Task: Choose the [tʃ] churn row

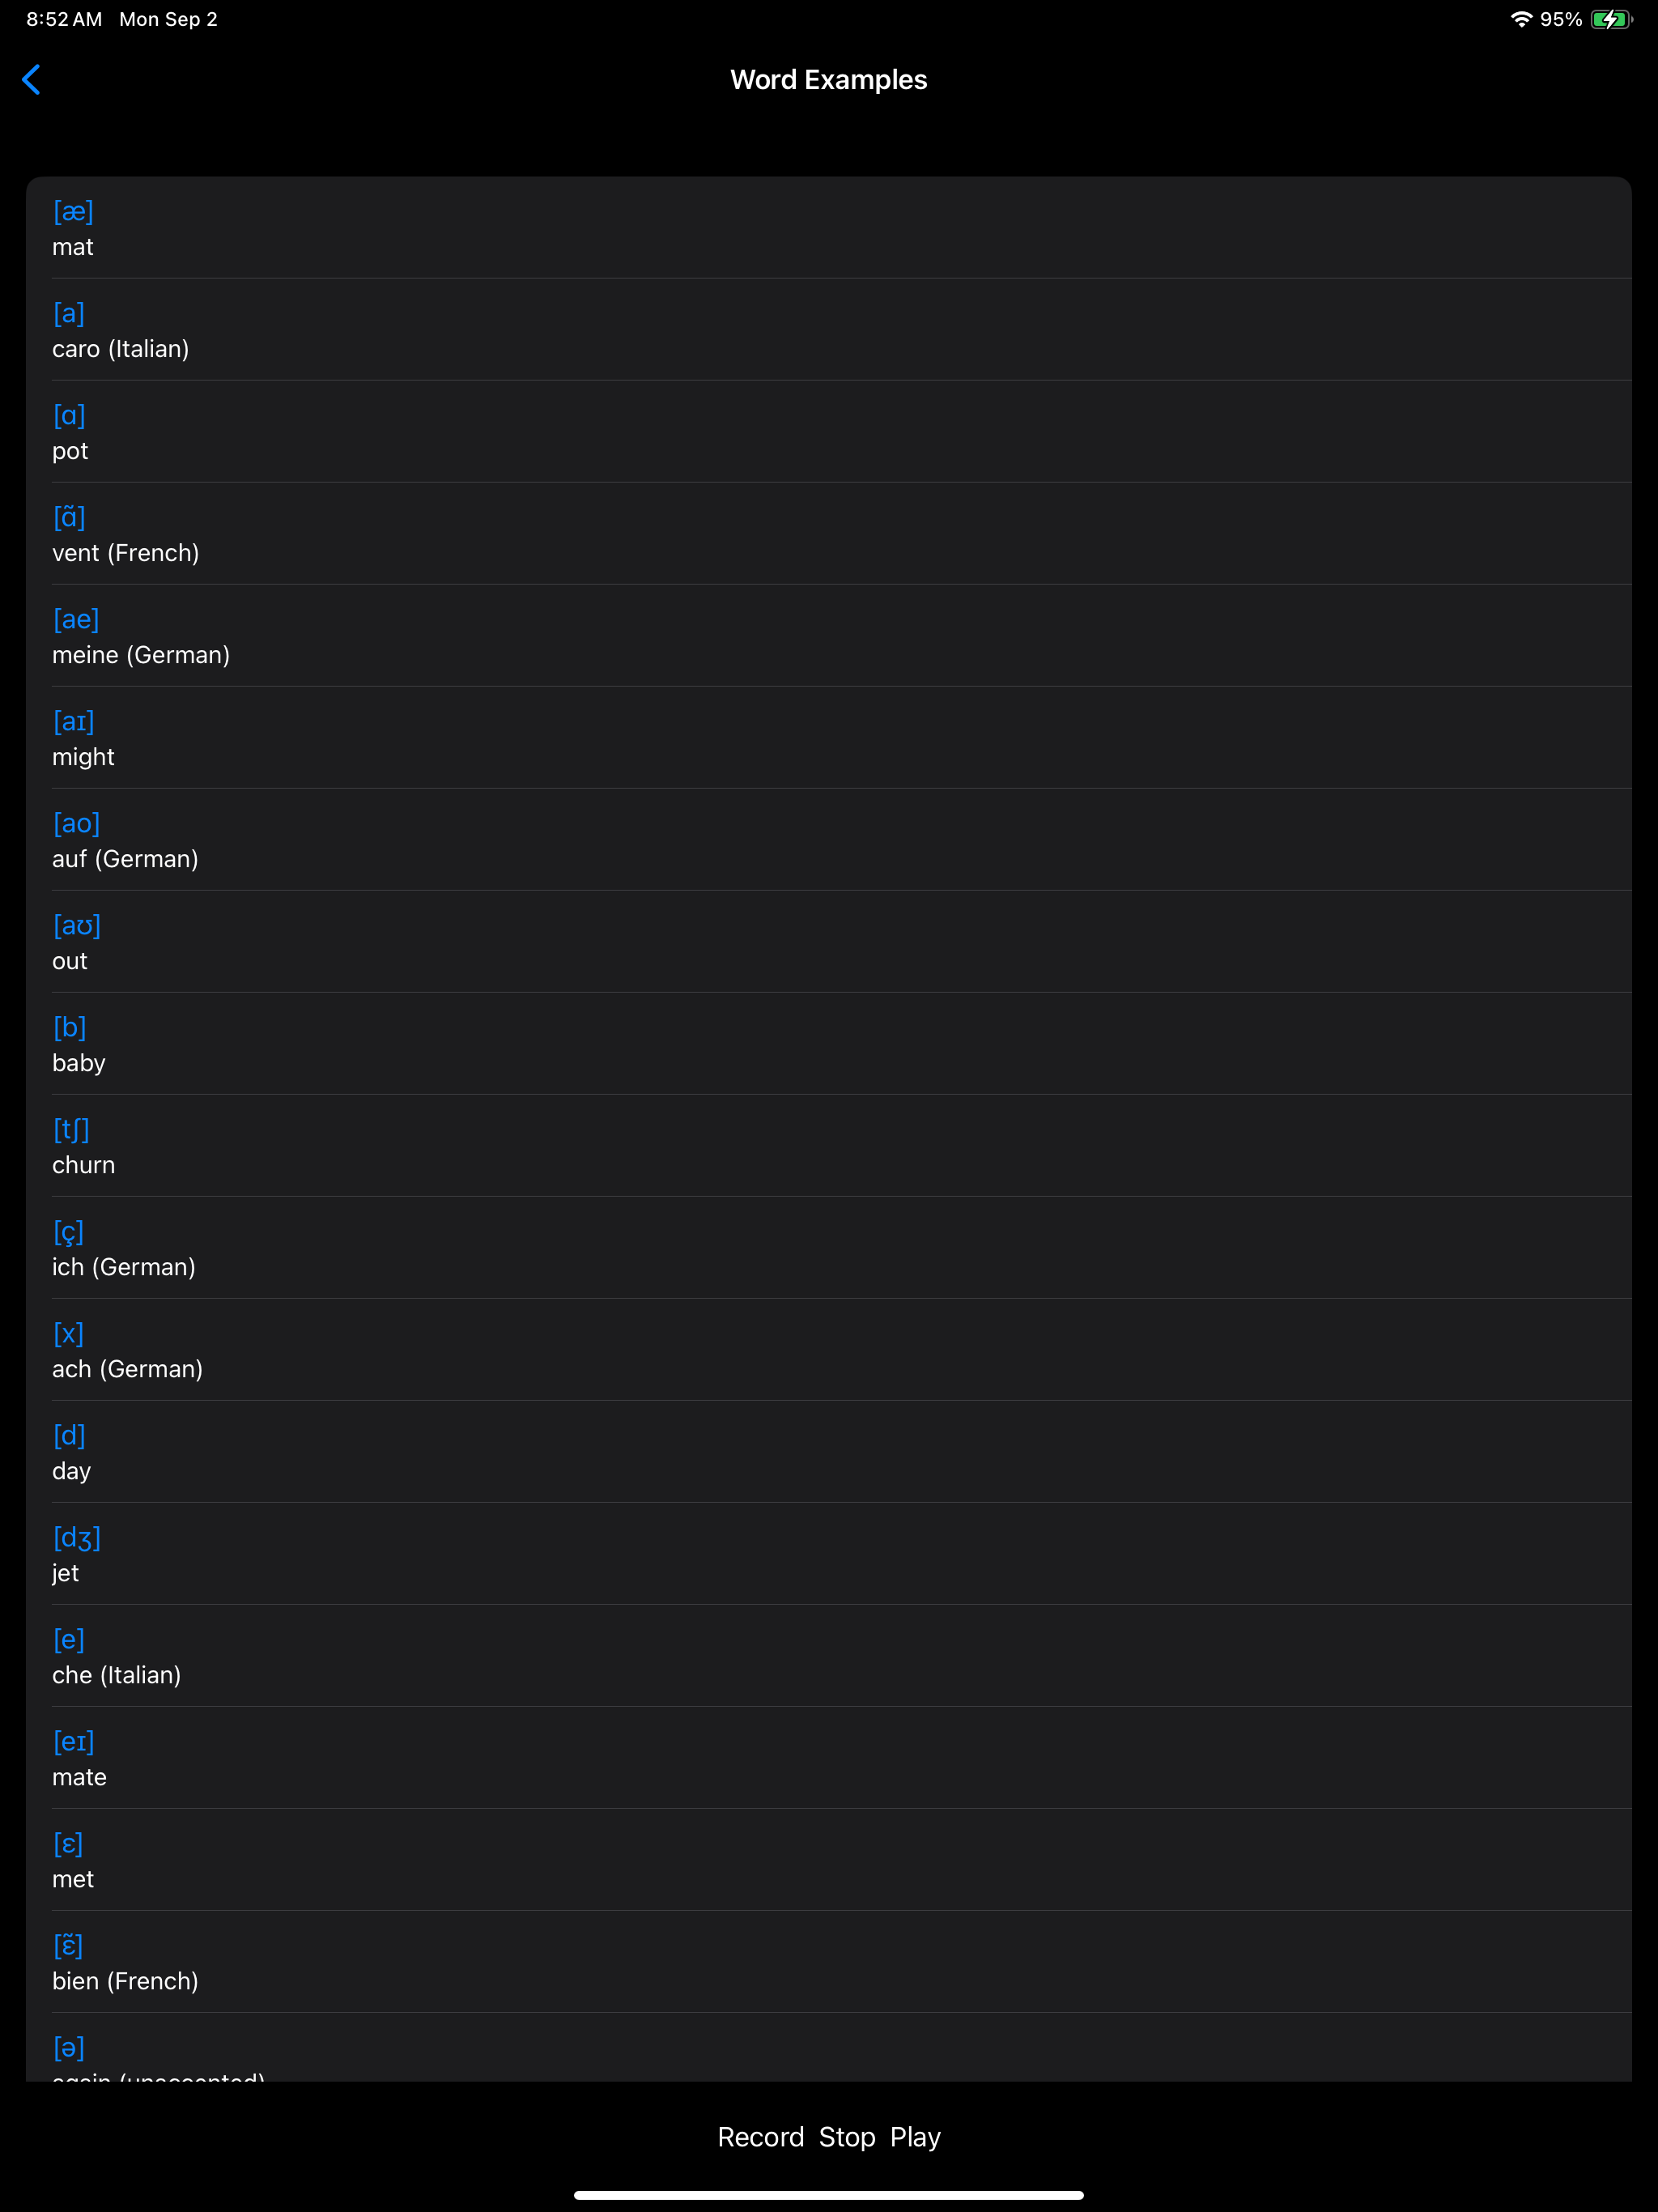Action: tap(828, 1146)
